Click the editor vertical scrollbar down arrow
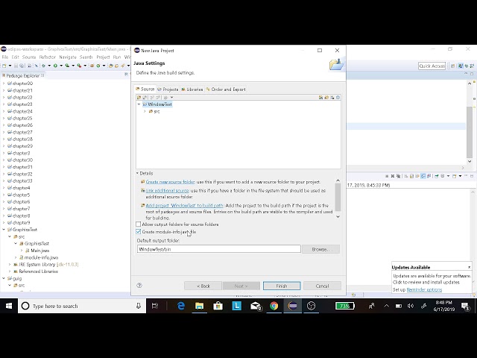This screenshot has width=477, height=358. point(470,161)
